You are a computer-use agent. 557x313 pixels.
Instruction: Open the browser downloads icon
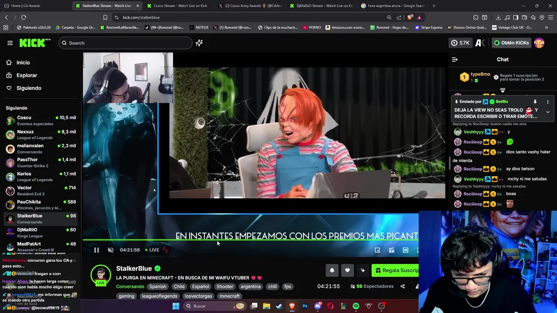pyautogui.click(x=498, y=17)
